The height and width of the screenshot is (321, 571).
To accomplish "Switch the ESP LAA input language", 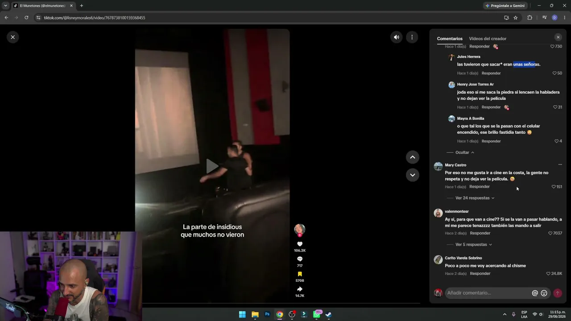I will tap(524, 314).
